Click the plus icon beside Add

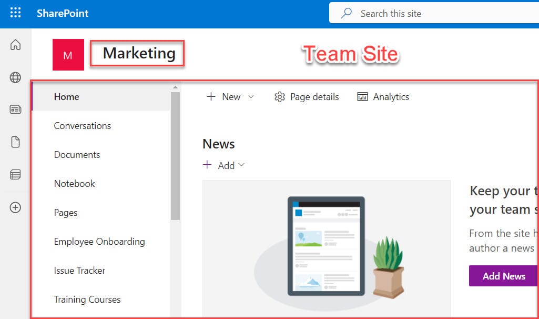pyautogui.click(x=207, y=164)
